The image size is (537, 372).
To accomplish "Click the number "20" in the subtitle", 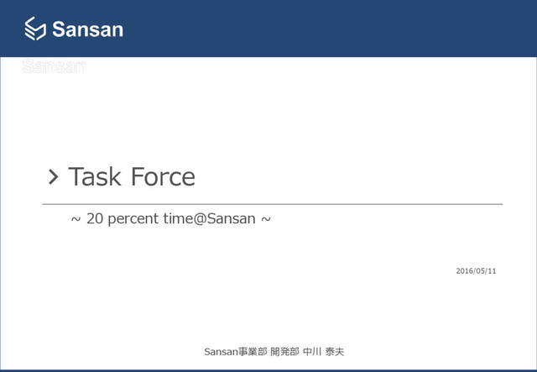I will 95,218.
